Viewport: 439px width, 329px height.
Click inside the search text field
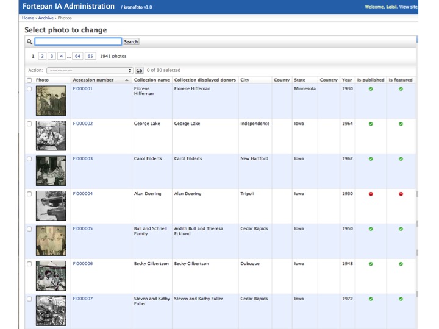point(78,42)
